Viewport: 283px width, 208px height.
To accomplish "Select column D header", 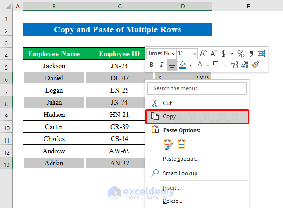I will click(183, 7).
